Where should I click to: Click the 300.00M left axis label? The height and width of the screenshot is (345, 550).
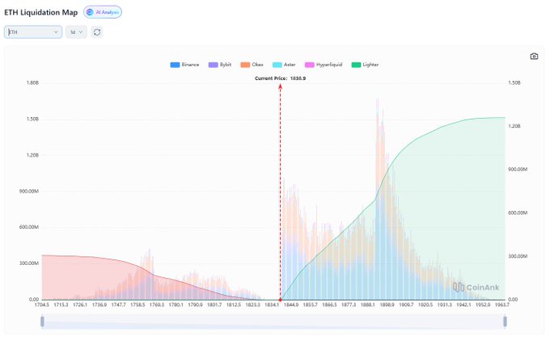point(29,263)
